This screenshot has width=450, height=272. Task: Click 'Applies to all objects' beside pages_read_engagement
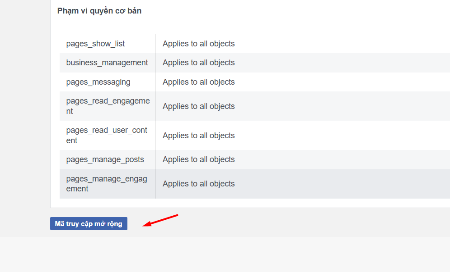[x=199, y=106]
